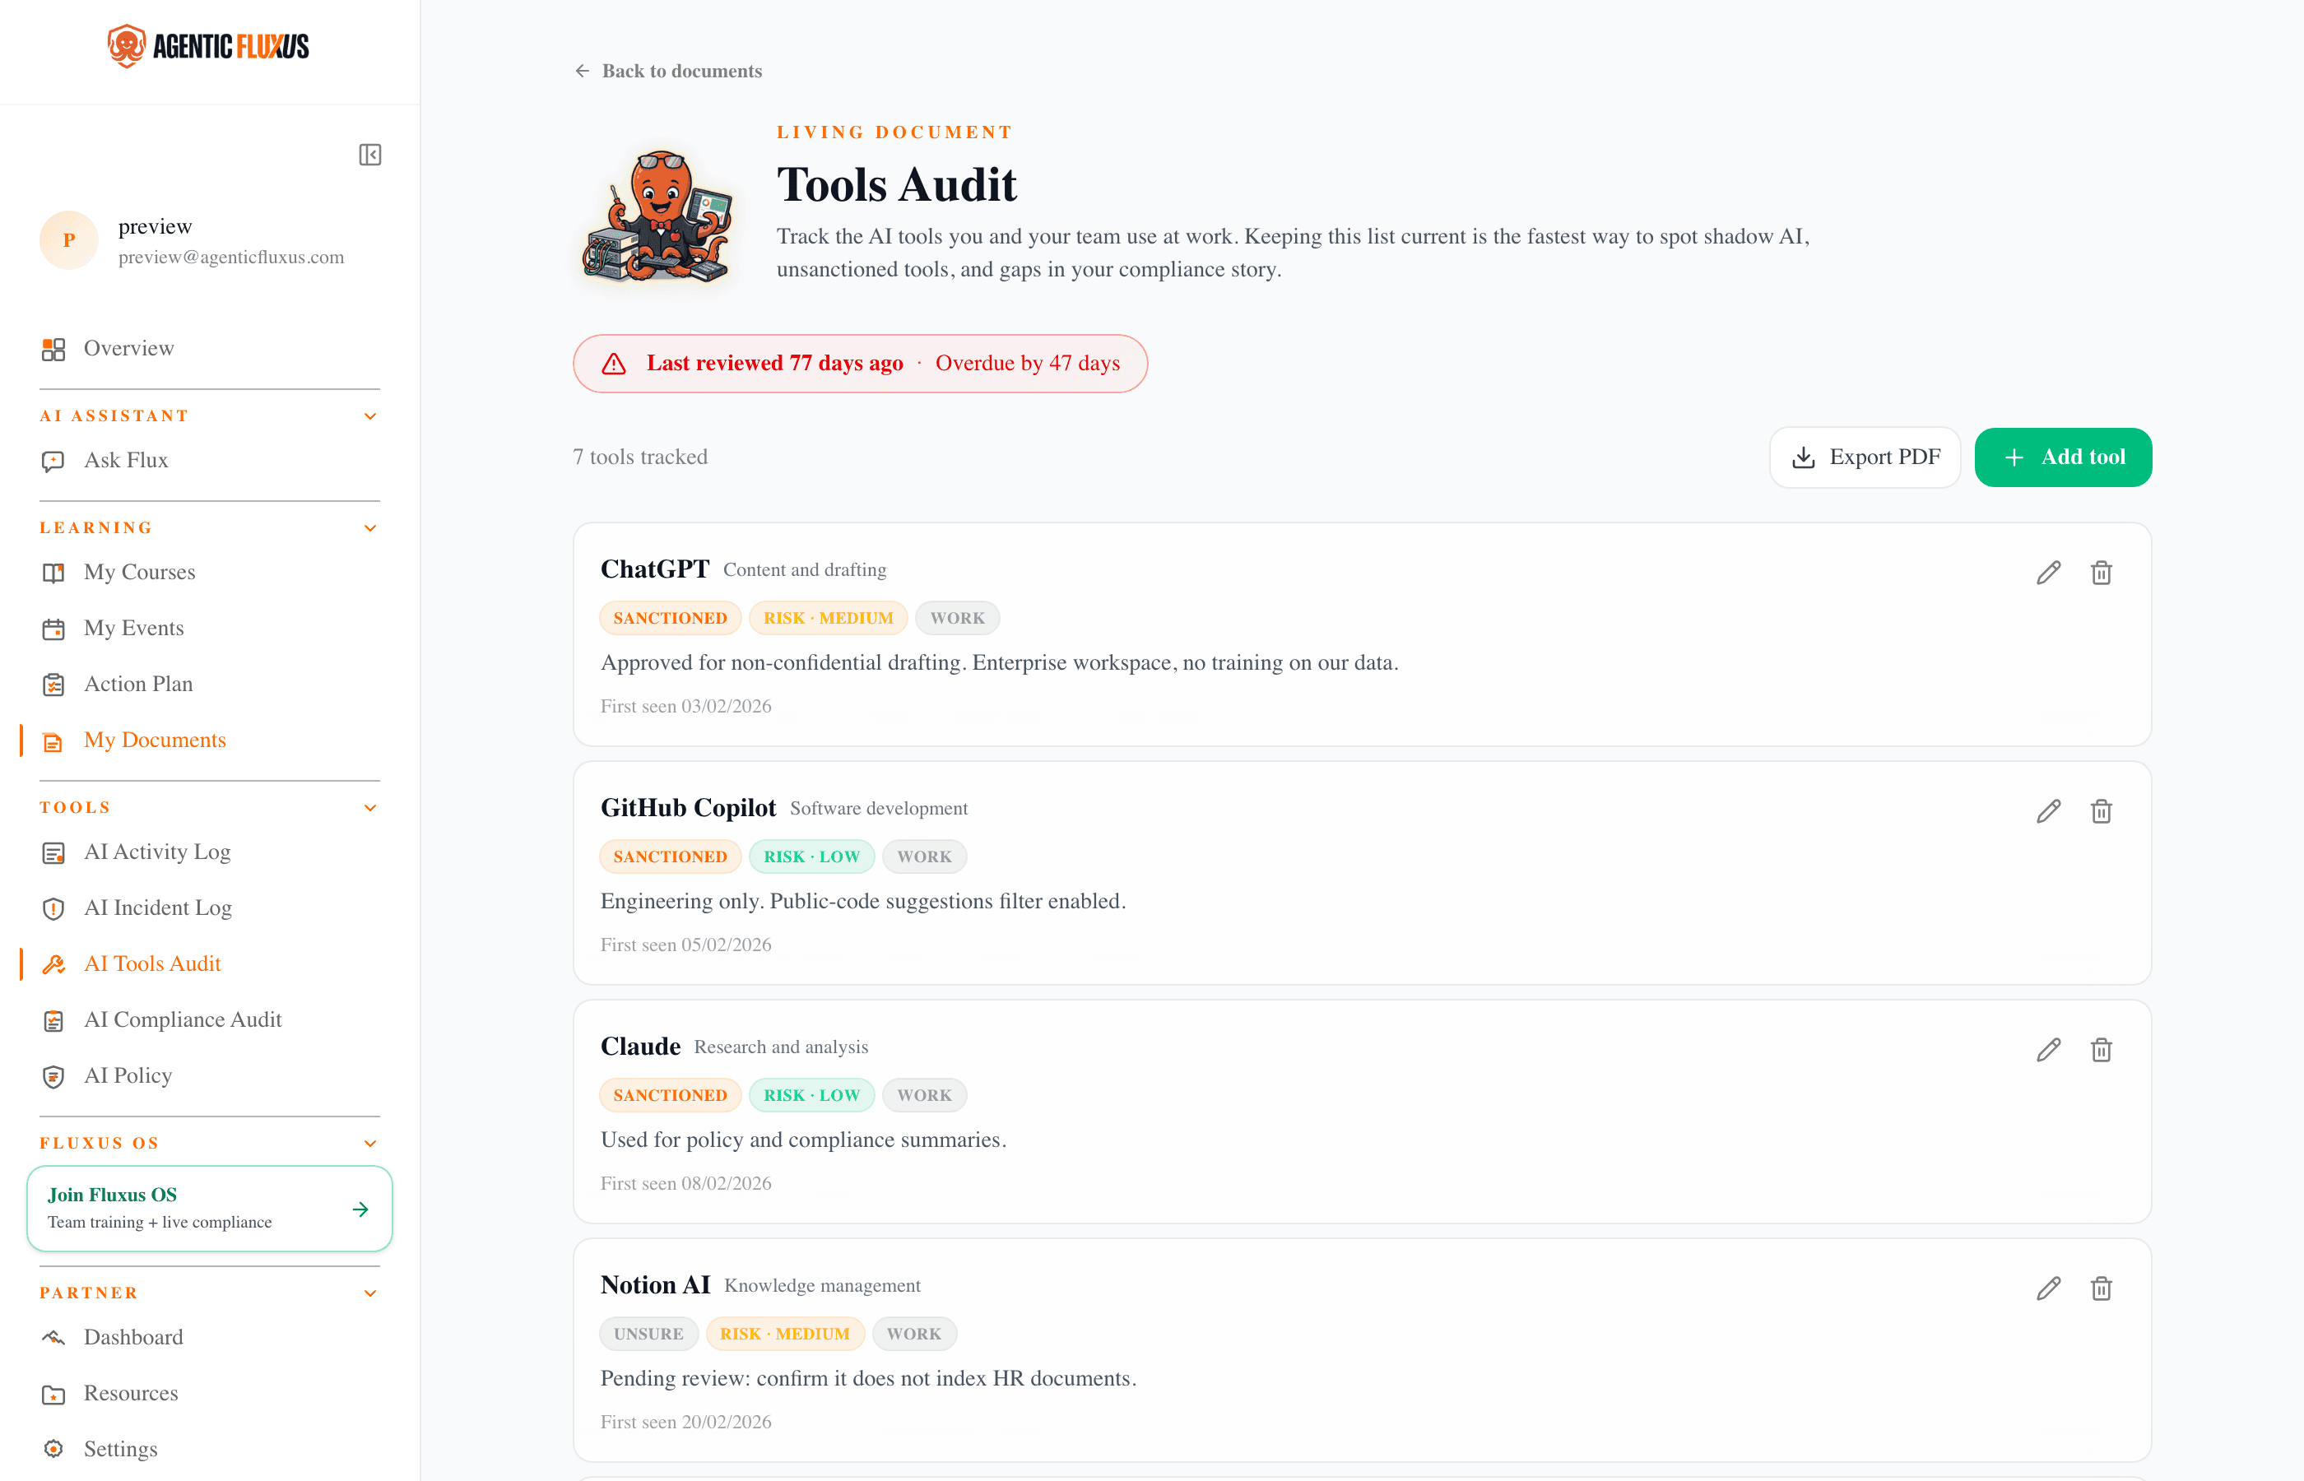Go back to documents
The image size is (2304, 1481).
[667, 71]
